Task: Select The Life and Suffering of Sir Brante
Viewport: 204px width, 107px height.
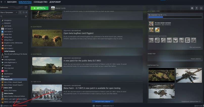Action: pyautogui.click(x=16, y=54)
